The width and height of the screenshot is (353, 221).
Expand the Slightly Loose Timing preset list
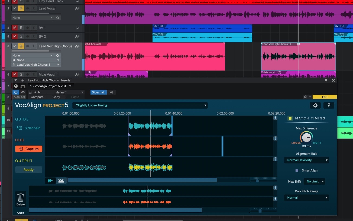click(x=140, y=105)
